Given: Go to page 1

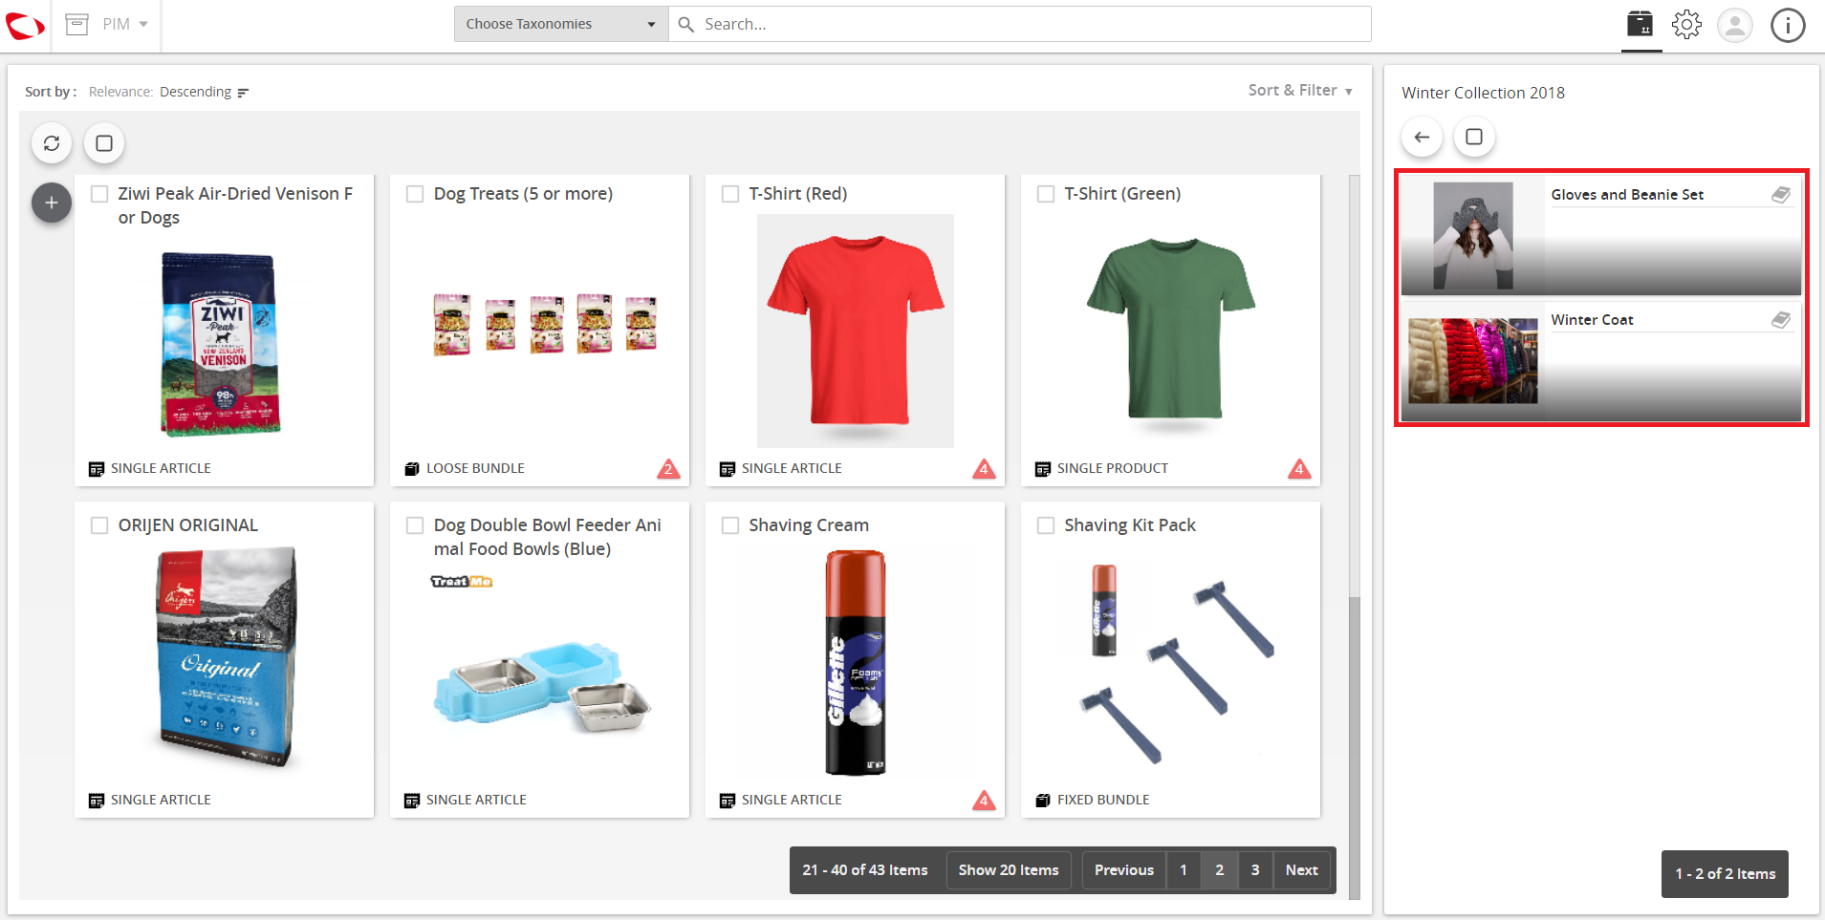Looking at the screenshot, I should coord(1184,870).
